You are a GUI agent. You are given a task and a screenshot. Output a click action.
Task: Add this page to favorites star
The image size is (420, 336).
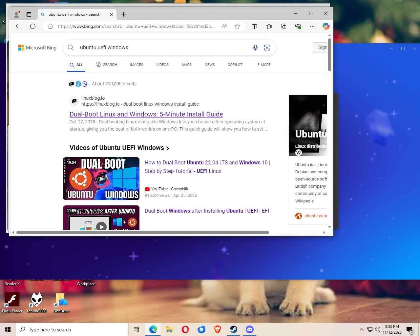point(237,26)
